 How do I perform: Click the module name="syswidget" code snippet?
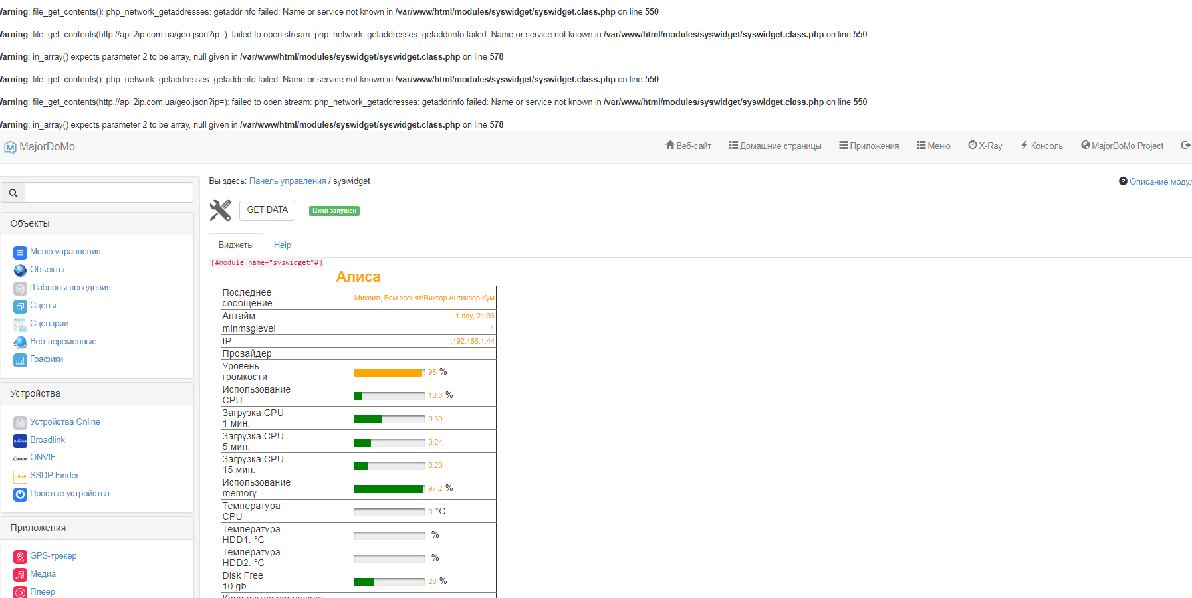pyautogui.click(x=267, y=263)
